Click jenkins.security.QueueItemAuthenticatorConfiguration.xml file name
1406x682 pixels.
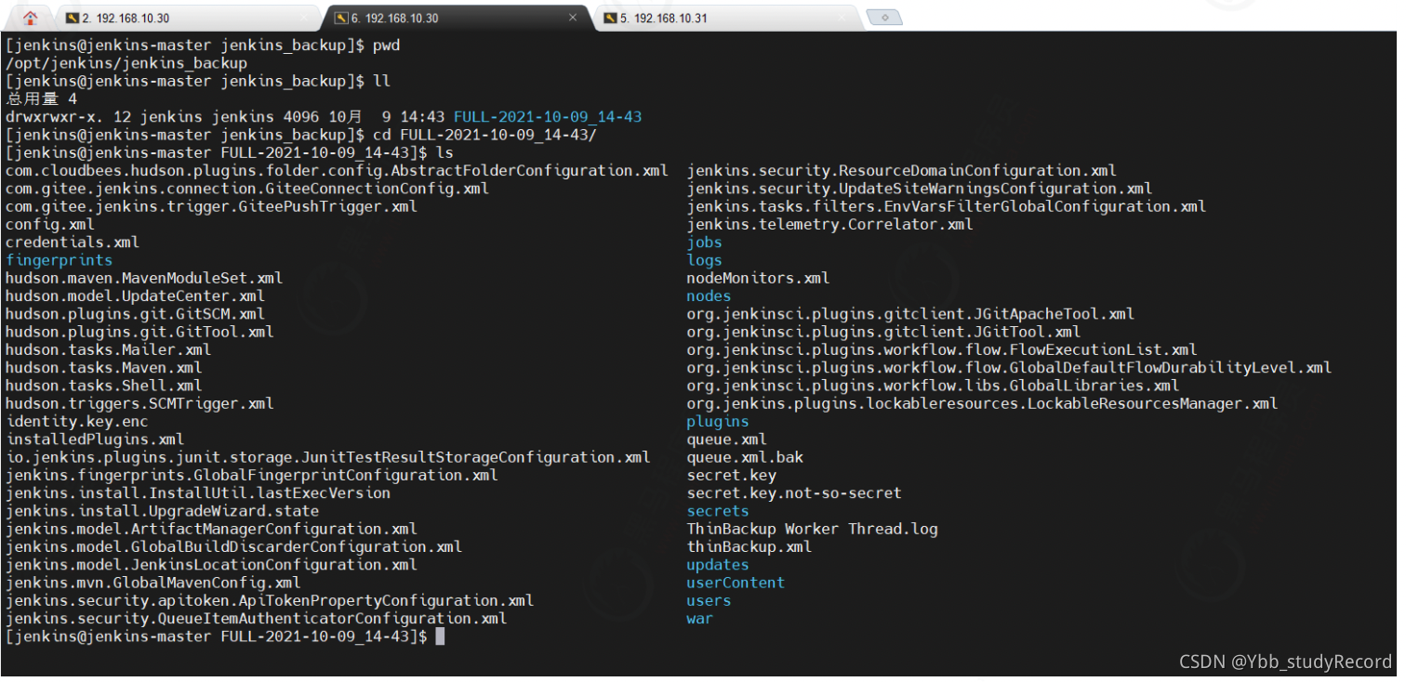coord(257,619)
